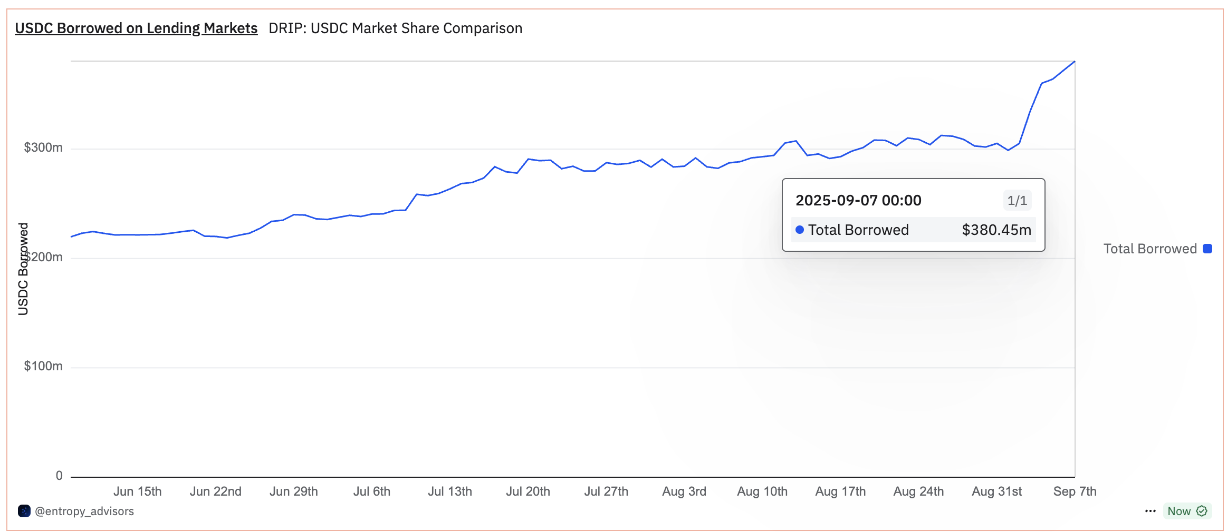Image resolution: width=1227 pixels, height=532 pixels.
Task: Click the verified checkmark icon beside Now
Action: click(1202, 511)
